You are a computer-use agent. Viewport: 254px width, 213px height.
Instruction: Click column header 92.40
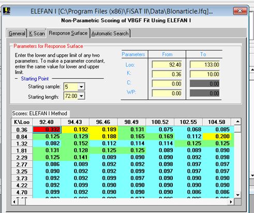pyautogui.click(x=47, y=122)
